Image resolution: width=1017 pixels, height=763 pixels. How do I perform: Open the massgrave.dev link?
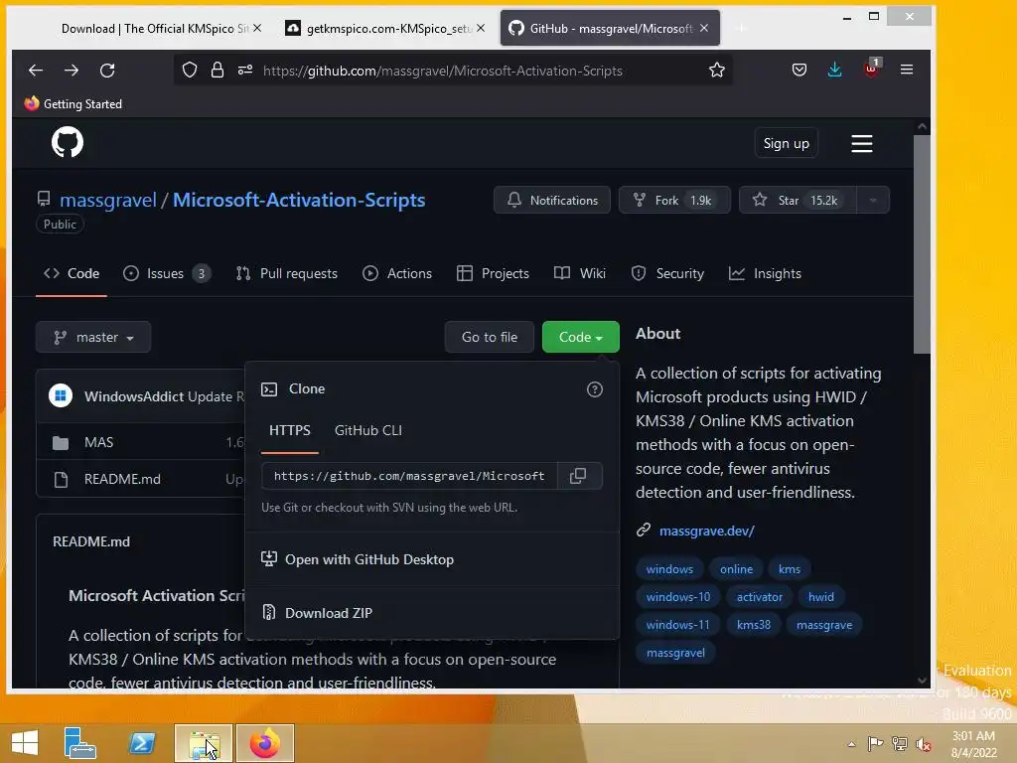pyautogui.click(x=706, y=531)
